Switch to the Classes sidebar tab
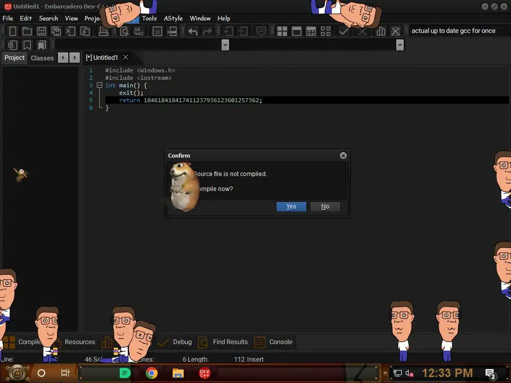This screenshot has width=511, height=383. [x=42, y=58]
